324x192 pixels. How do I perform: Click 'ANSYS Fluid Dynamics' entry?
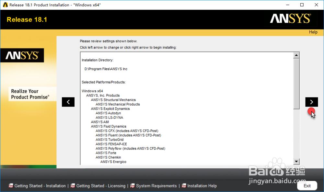pos(109,126)
